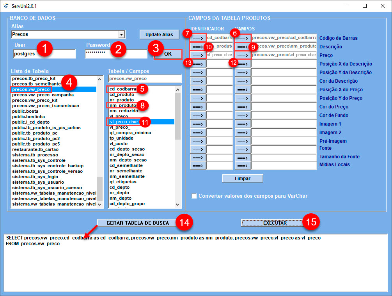Click the campos arrow button for Fonte row
392x296 pixels.
pos(243,149)
